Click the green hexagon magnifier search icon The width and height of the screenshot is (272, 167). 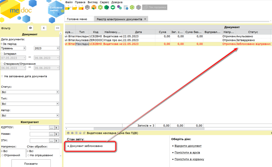pos(107,7)
